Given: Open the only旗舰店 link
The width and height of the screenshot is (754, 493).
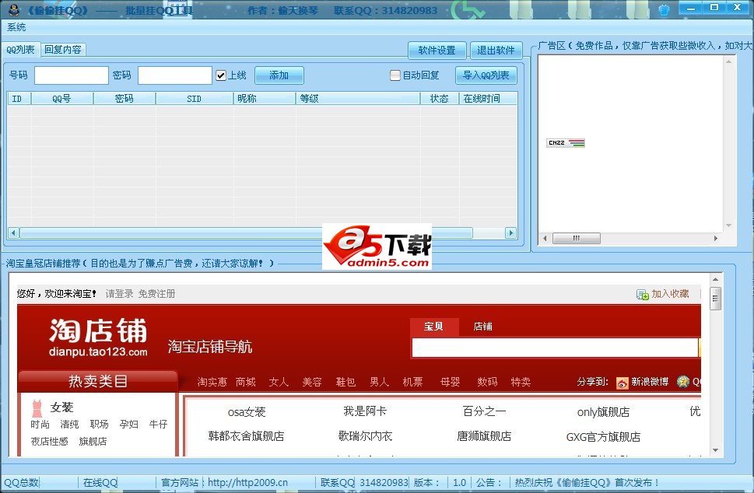Looking at the screenshot, I should tap(604, 412).
